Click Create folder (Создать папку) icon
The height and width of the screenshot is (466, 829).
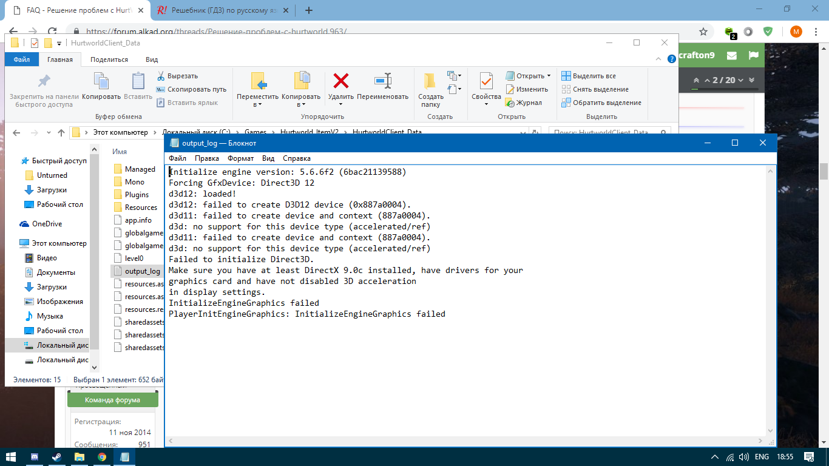coord(430,81)
